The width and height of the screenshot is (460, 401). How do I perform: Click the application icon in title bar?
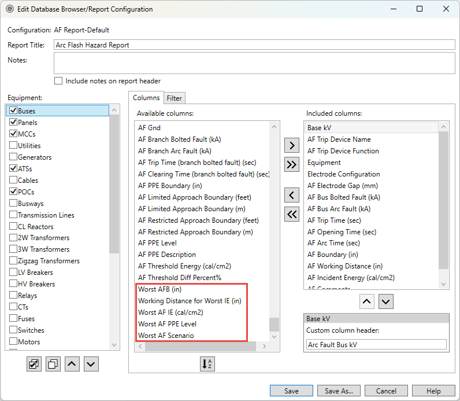tap(10, 9)
